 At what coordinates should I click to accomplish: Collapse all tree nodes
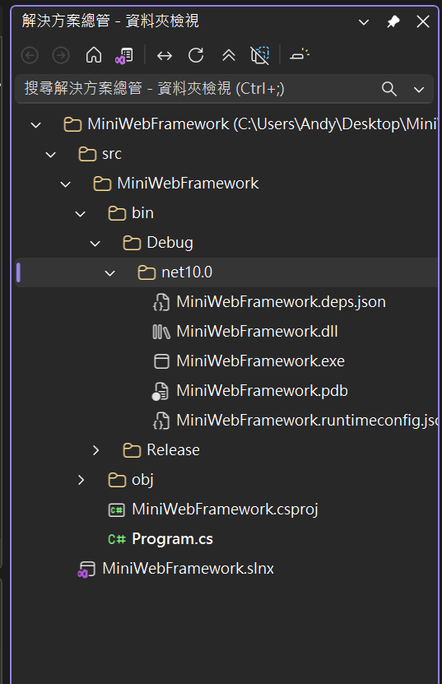coord(229,55)
